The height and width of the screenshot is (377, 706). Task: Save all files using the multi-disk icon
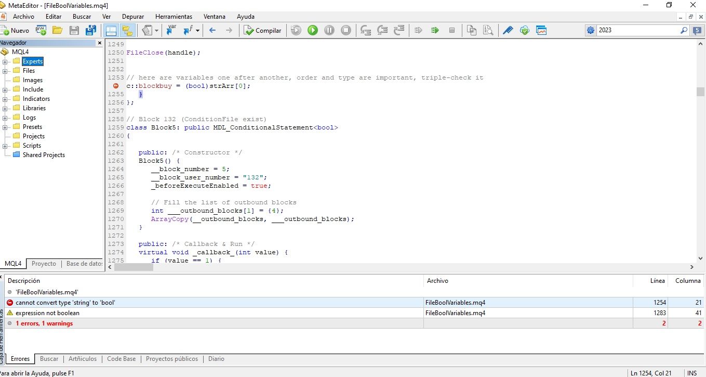[x=91, y=30]
